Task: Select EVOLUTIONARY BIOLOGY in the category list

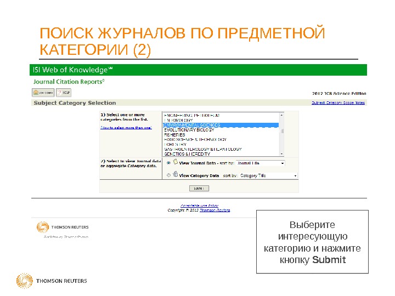Action: (221, 130)
